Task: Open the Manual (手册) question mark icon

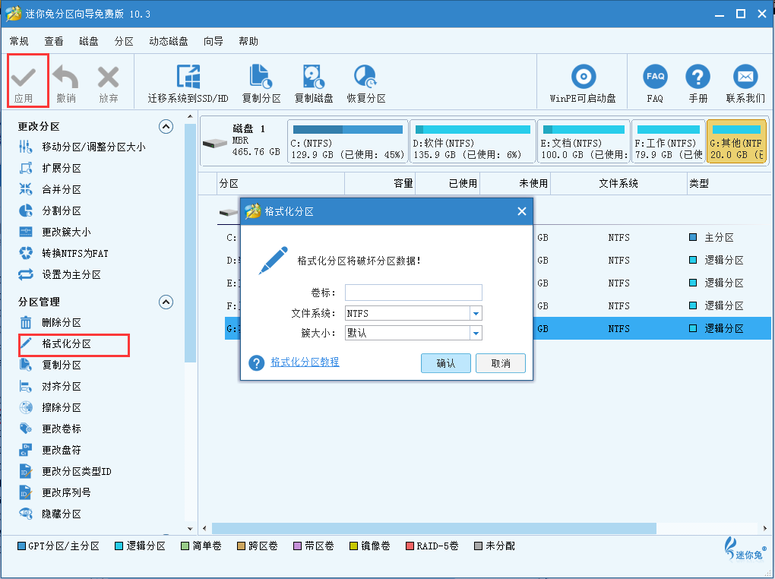Action: tap(697, 77)
